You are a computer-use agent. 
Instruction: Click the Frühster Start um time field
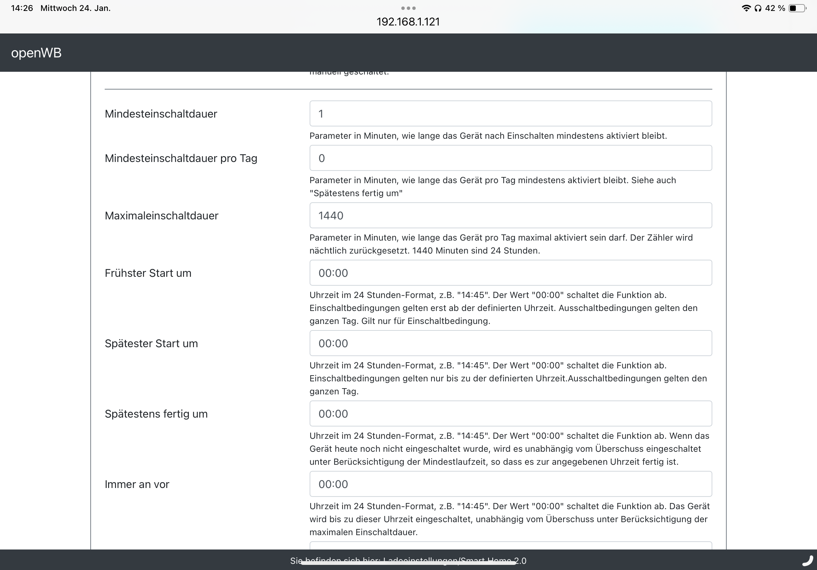pos(510,273)
